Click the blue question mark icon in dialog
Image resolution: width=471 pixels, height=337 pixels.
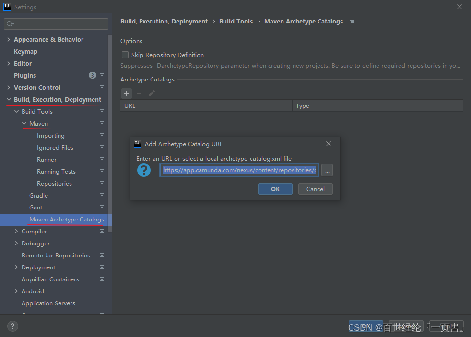[144, 170]
